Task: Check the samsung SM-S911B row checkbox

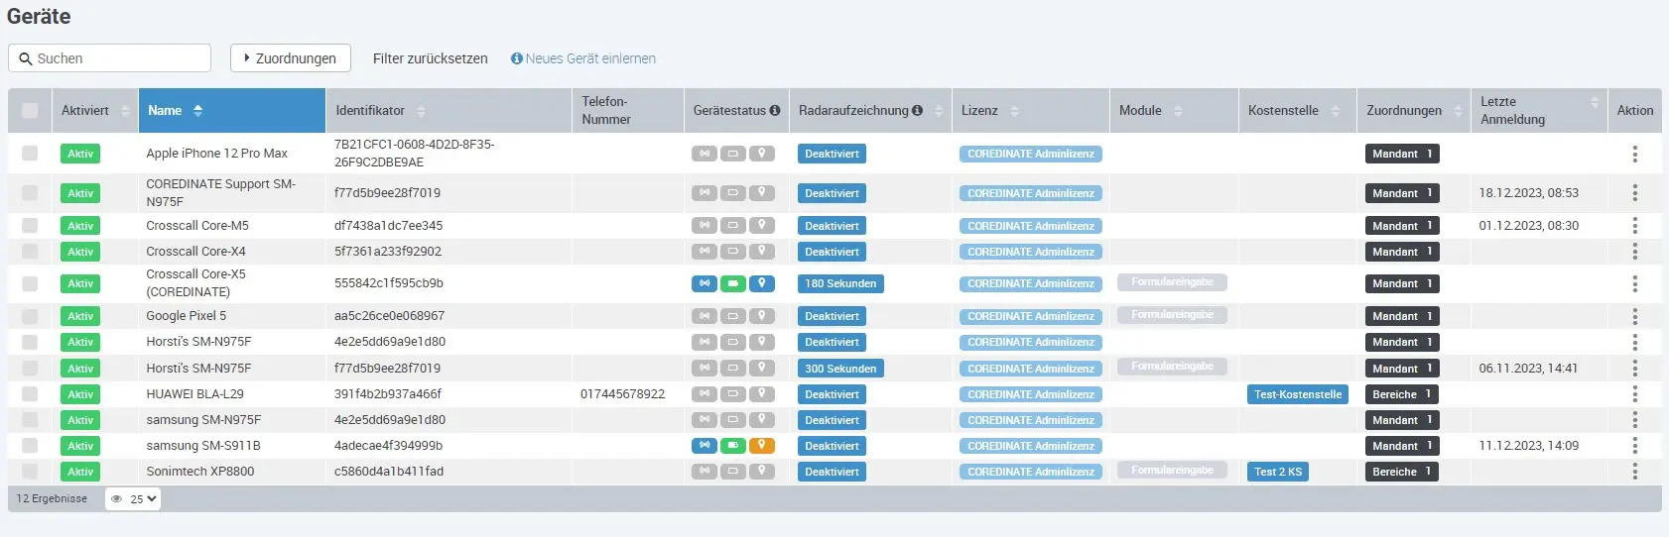Action: [x=30, y=446]
